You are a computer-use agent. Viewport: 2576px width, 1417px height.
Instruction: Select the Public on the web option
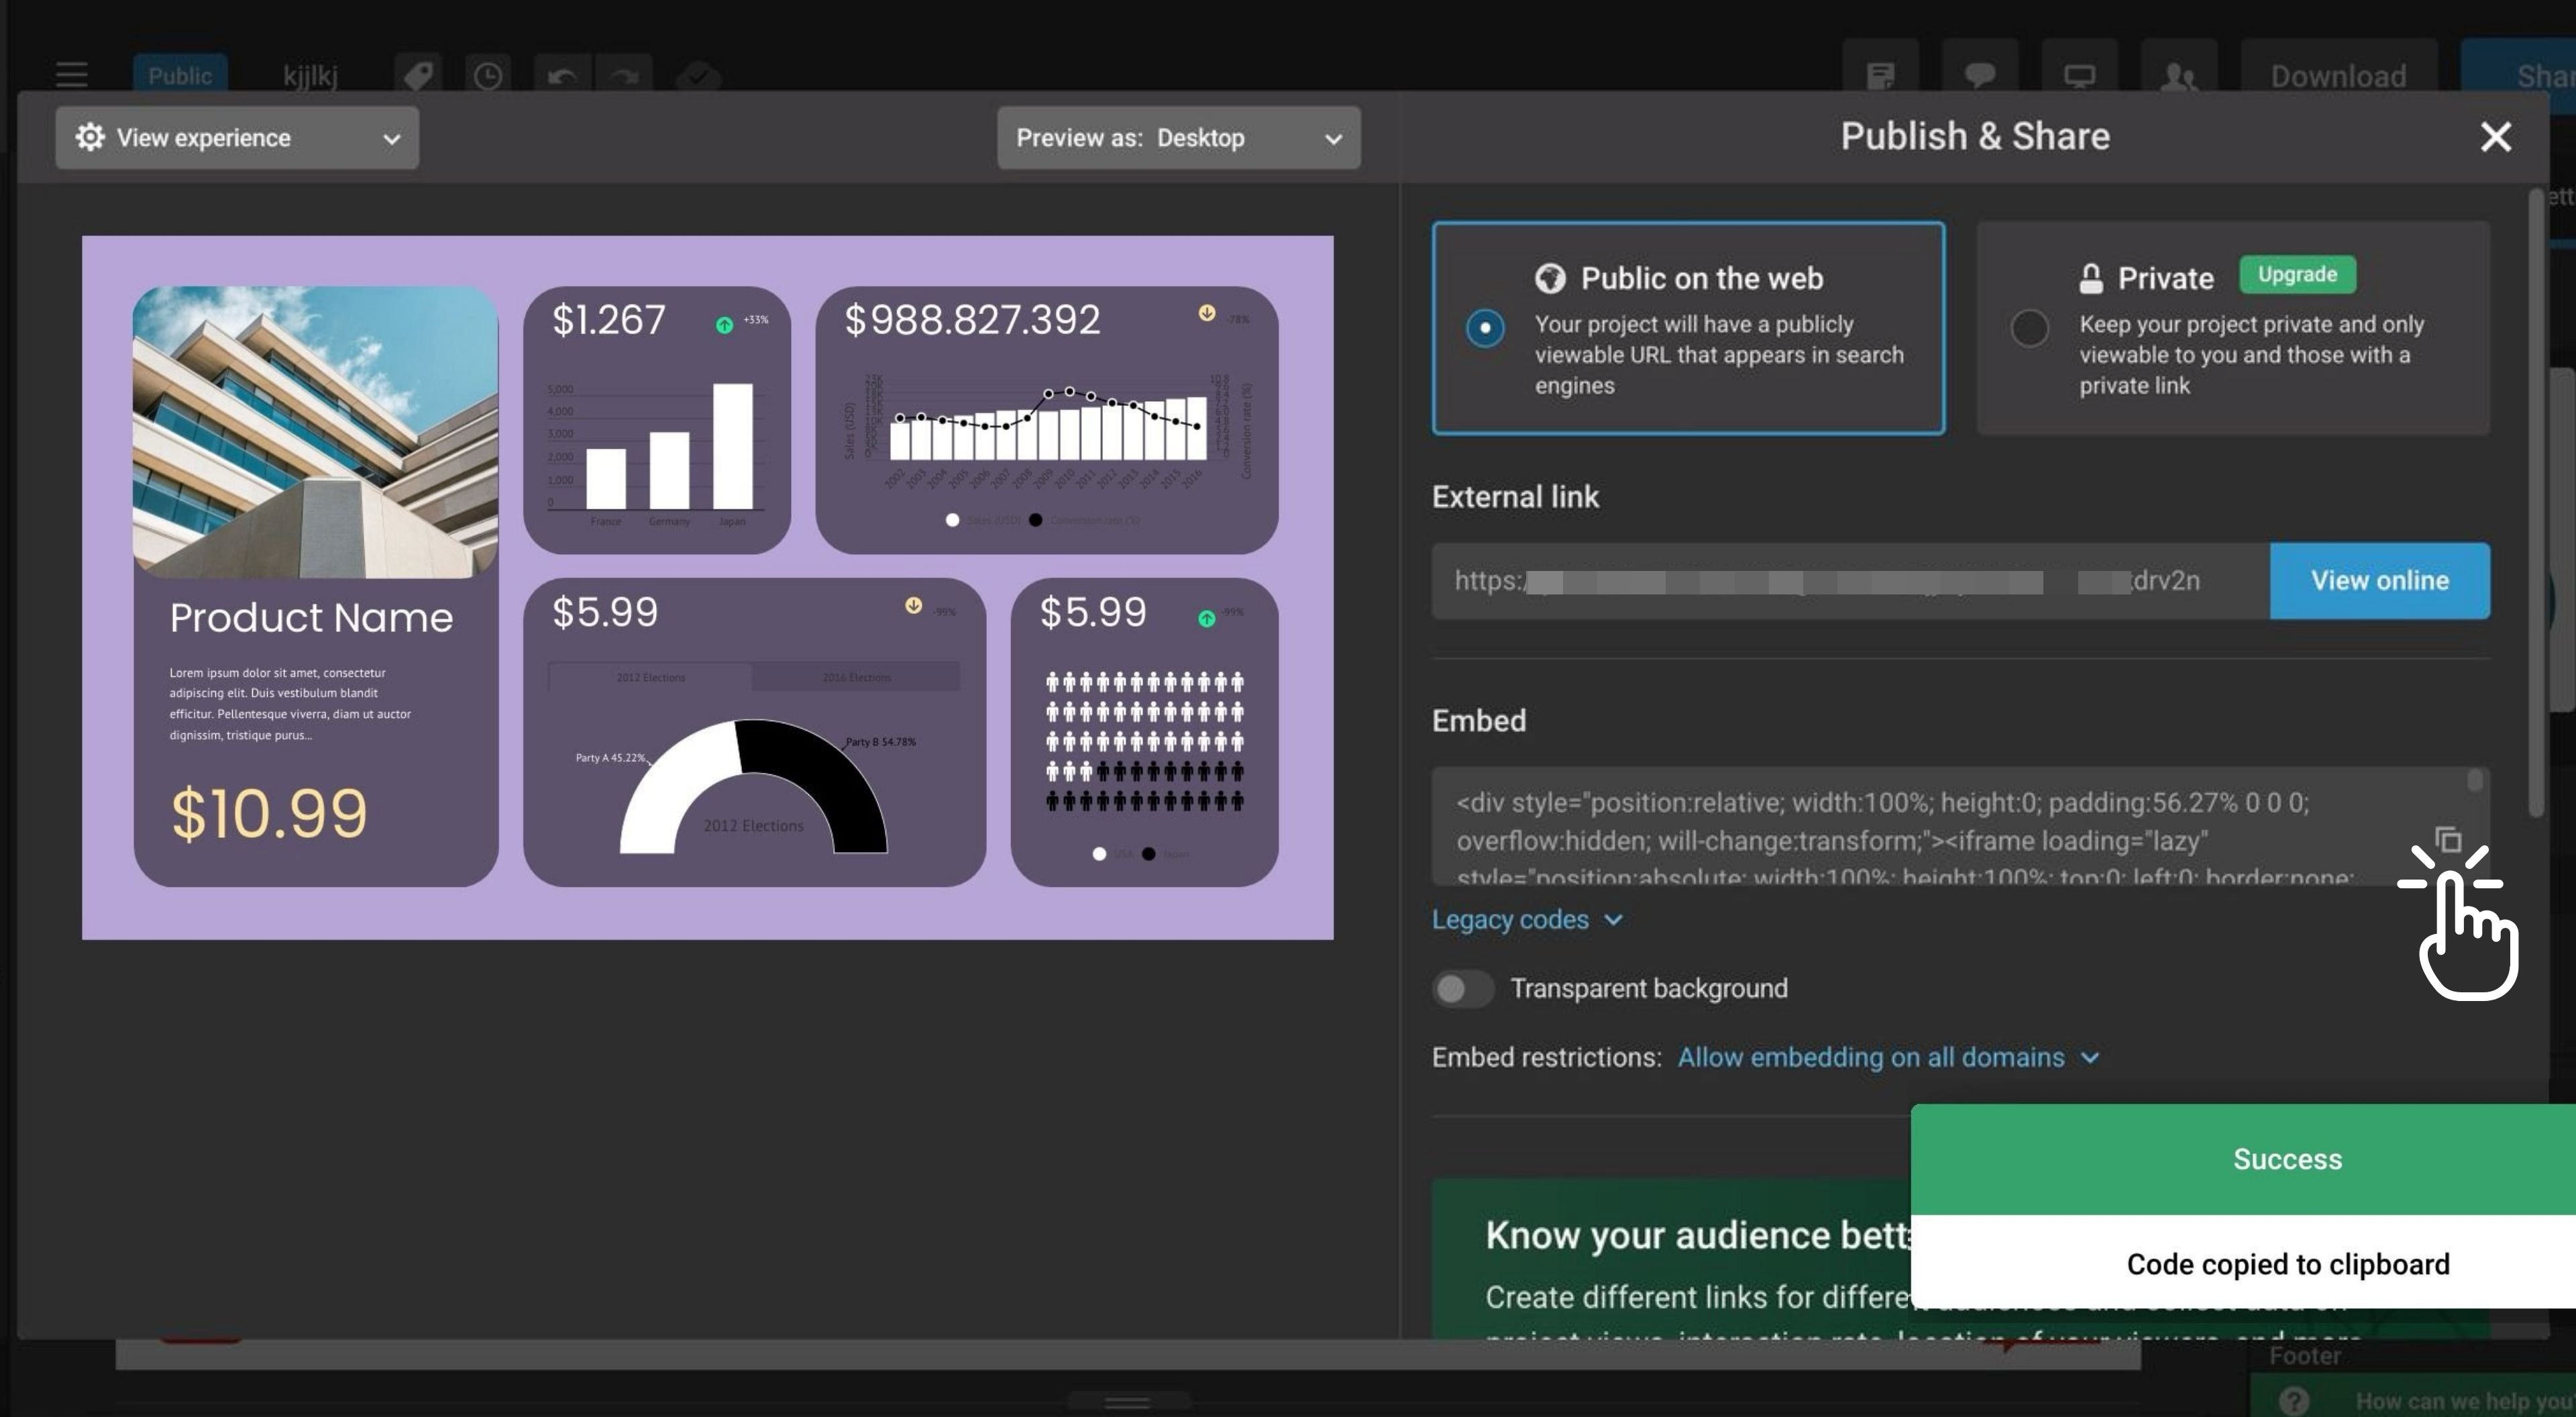tap(1485, 328)
